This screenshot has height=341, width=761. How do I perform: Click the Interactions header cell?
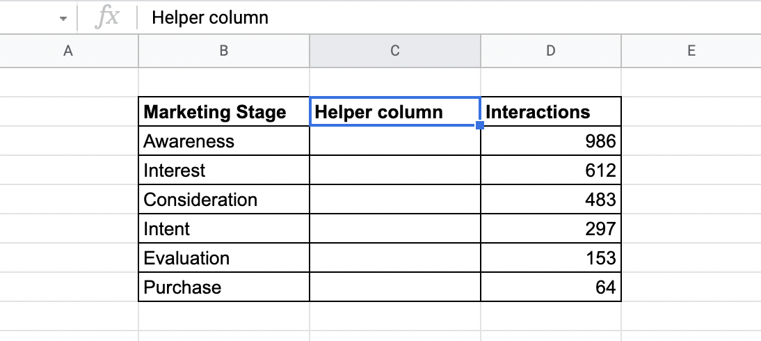550,112
